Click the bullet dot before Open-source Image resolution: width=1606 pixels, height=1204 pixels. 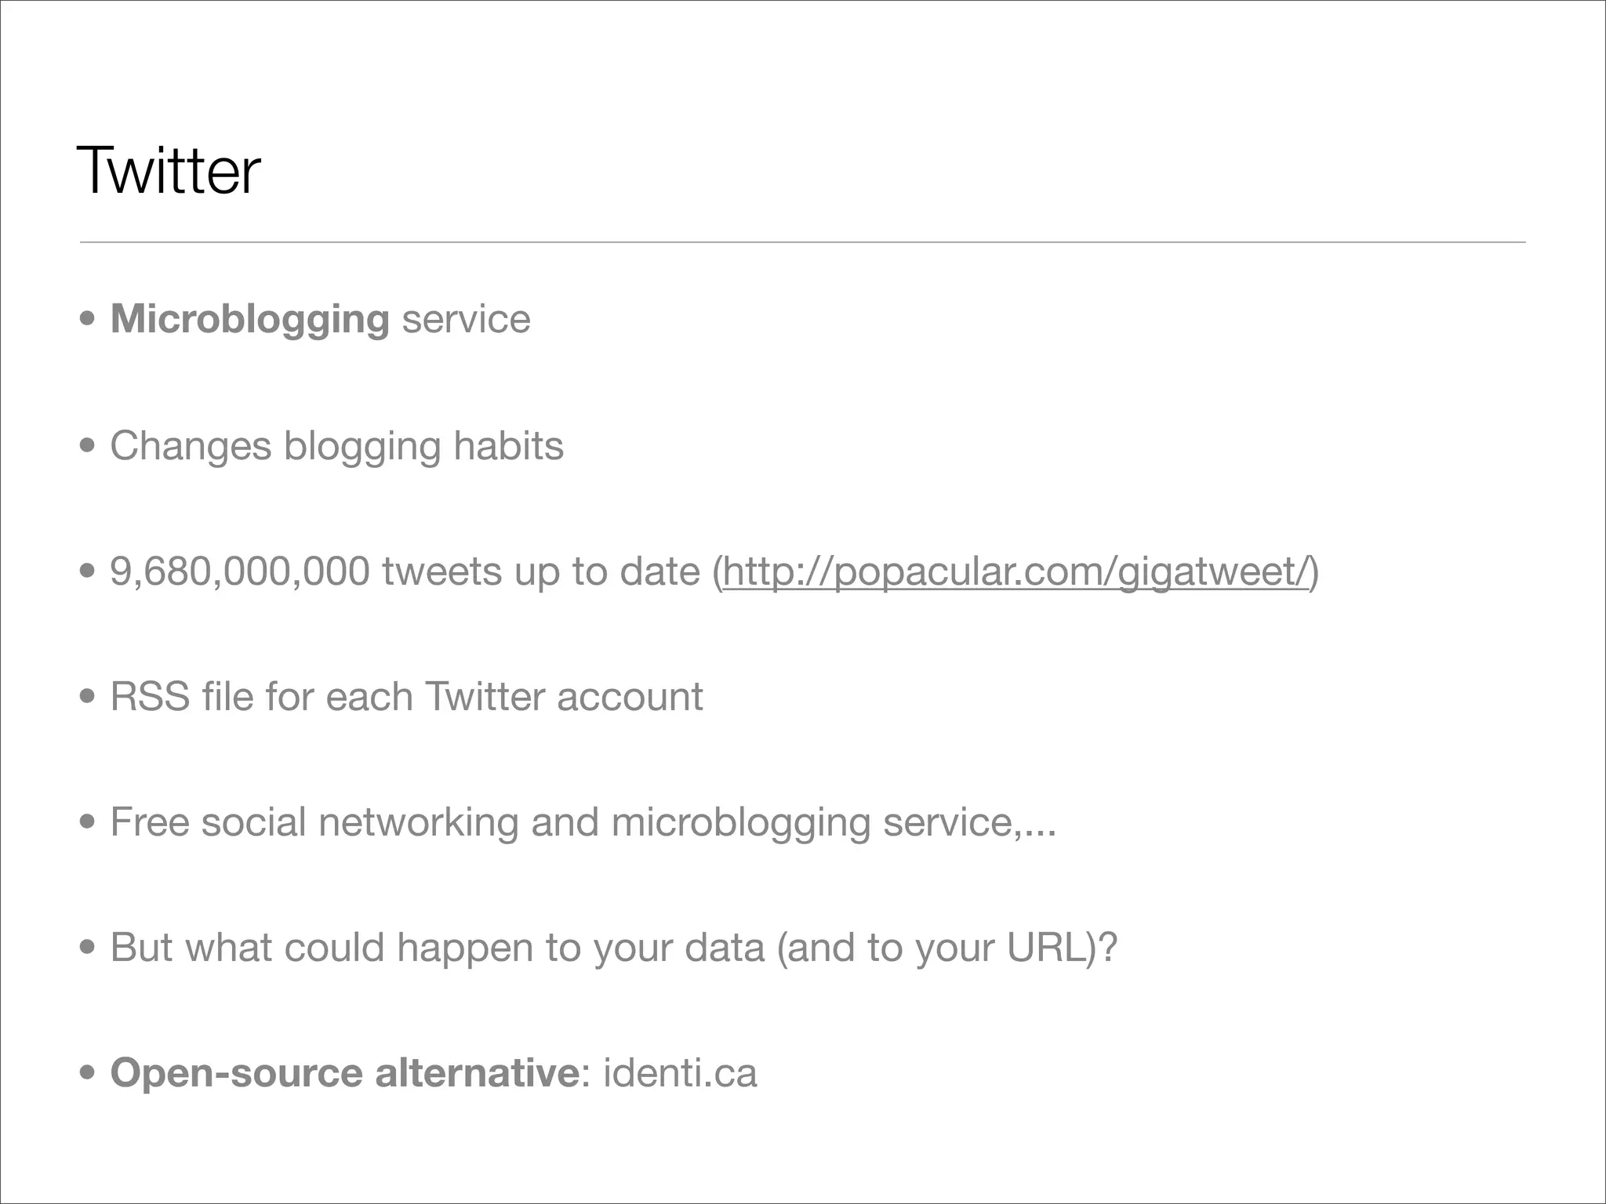88,1073
